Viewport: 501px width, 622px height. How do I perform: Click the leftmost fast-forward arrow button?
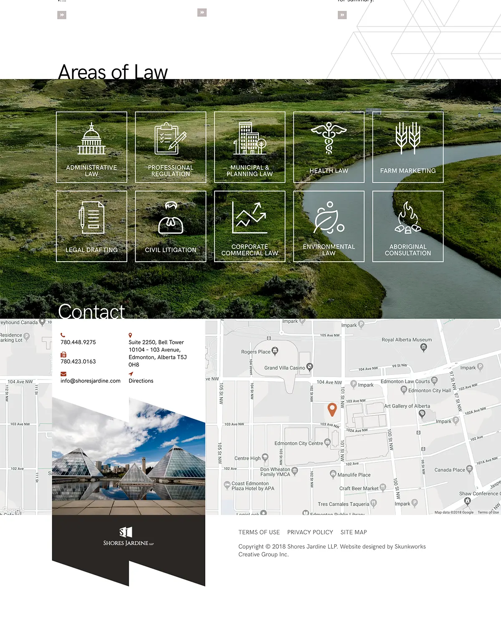(62, 15)
